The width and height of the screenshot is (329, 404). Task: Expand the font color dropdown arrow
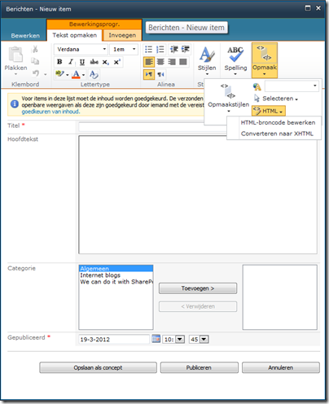83,75
